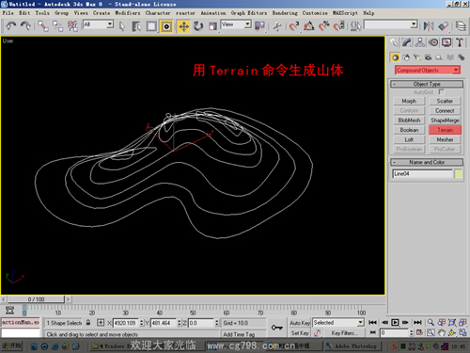470x353 pixels.
Task: Collapse the Object Type rollout
Action: tap(427, 84)
